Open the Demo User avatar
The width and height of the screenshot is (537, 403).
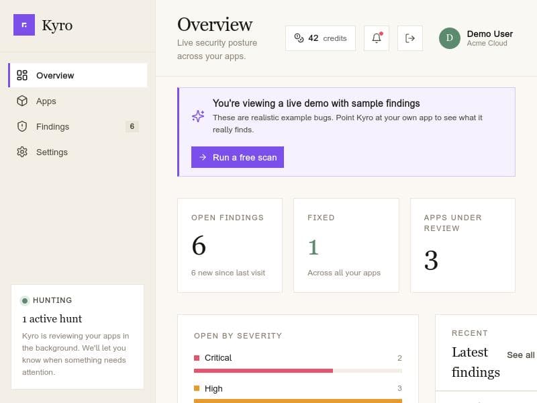(x=449, y=38)
